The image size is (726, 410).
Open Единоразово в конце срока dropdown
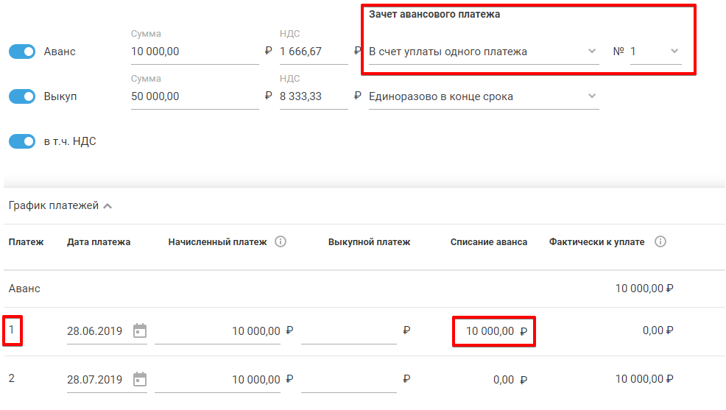click(x=483, y=96)
